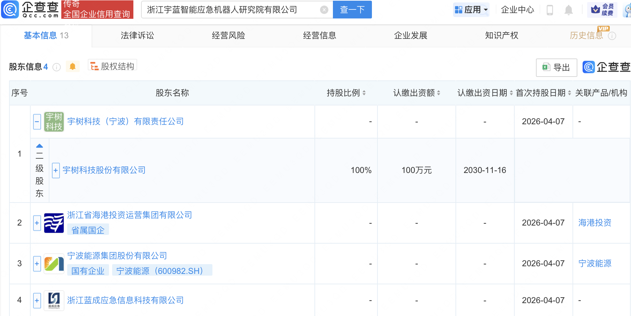Click the shareholder info help icon
The height and width of the screenshot is (316, 631).
(56, 67)
